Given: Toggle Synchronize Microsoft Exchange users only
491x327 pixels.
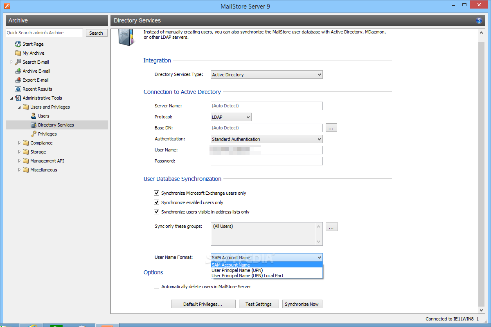Looking at the screenshot, I should pyautogui.click(x=156, y=193).
